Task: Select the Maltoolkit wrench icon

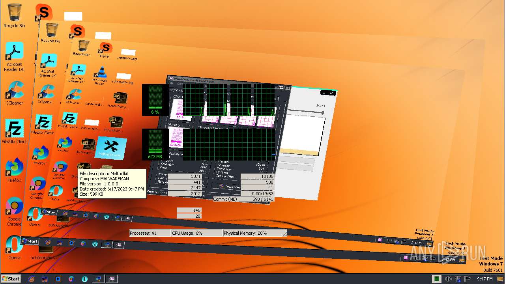Action: tap(111, 148)
